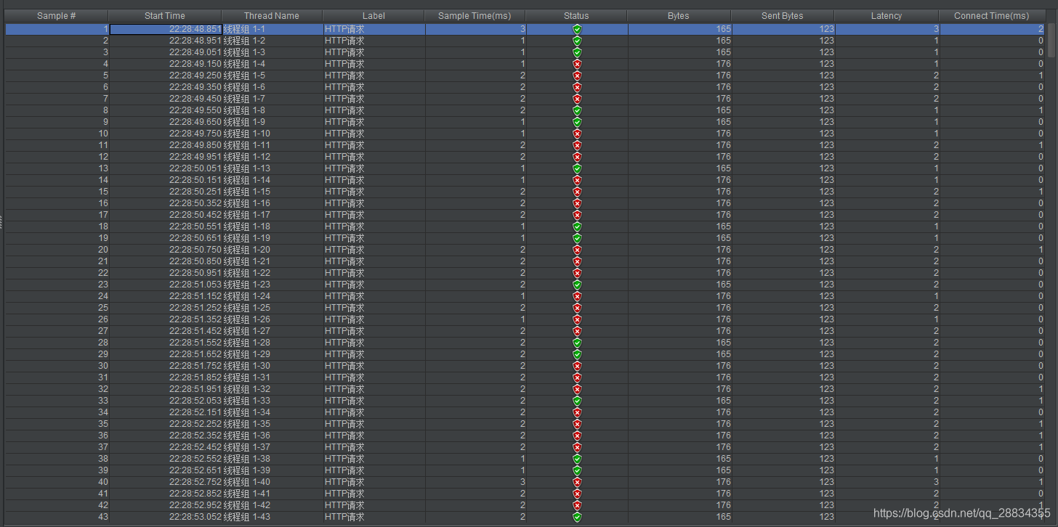Image resolution: width=1058 pixels, height=527 pixels.
Task: Click the red status icon in sample row 15
Action: (x=577, y=192)
